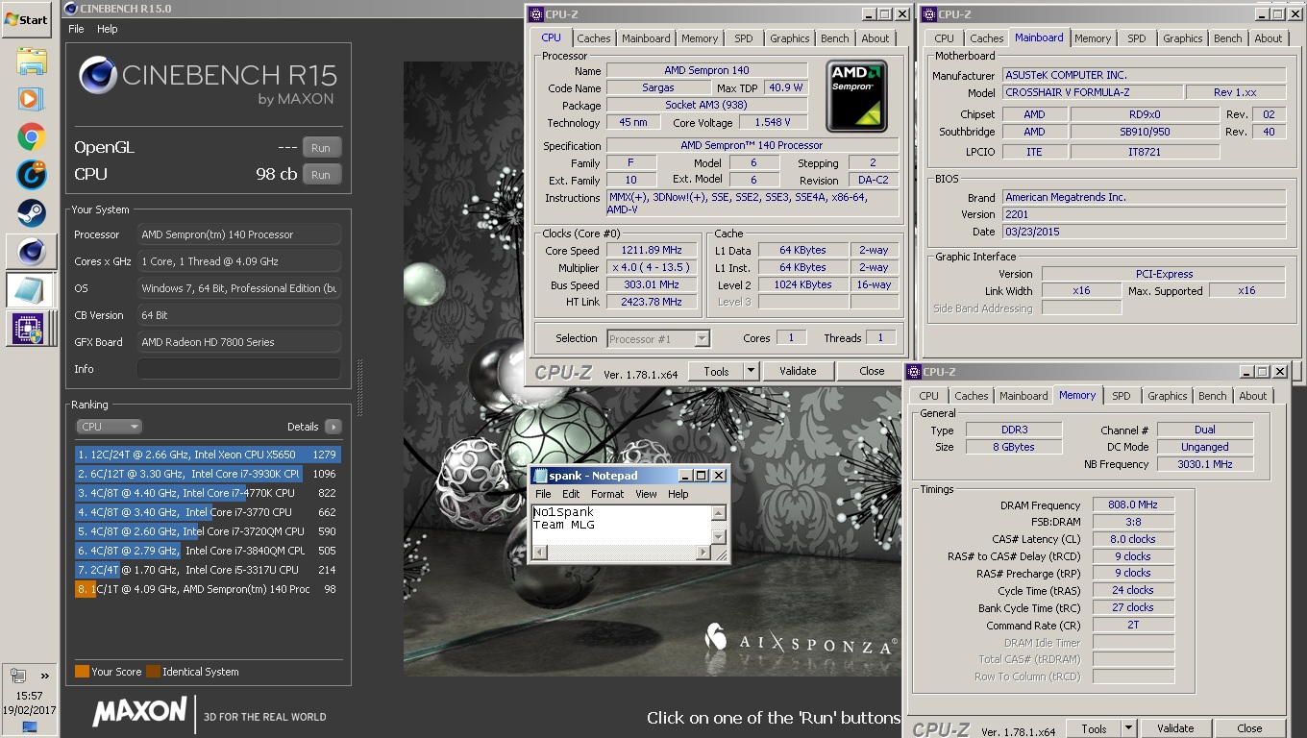
Task: Open Notepad's View menu
Action: pos(646,494)
